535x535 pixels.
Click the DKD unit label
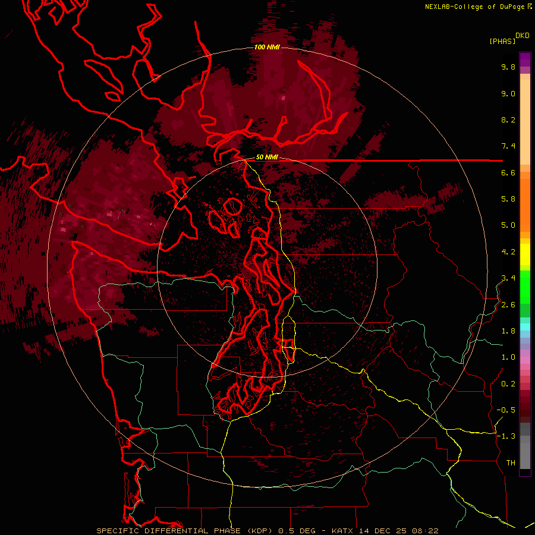522,36
